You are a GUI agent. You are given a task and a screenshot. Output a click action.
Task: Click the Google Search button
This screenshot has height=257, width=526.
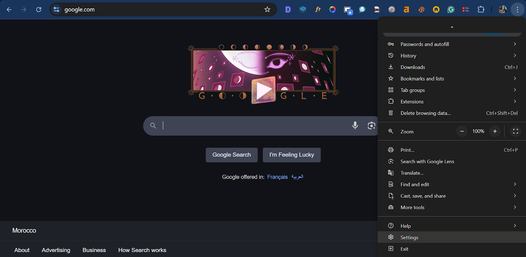pyautogui.click(x=232, y=155)
